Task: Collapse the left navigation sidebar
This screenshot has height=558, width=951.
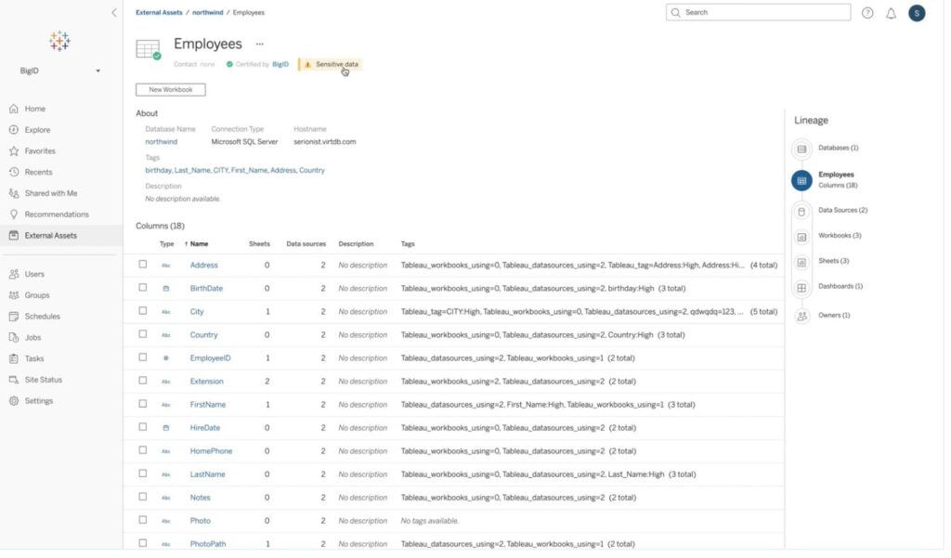Action: (113, 13)
